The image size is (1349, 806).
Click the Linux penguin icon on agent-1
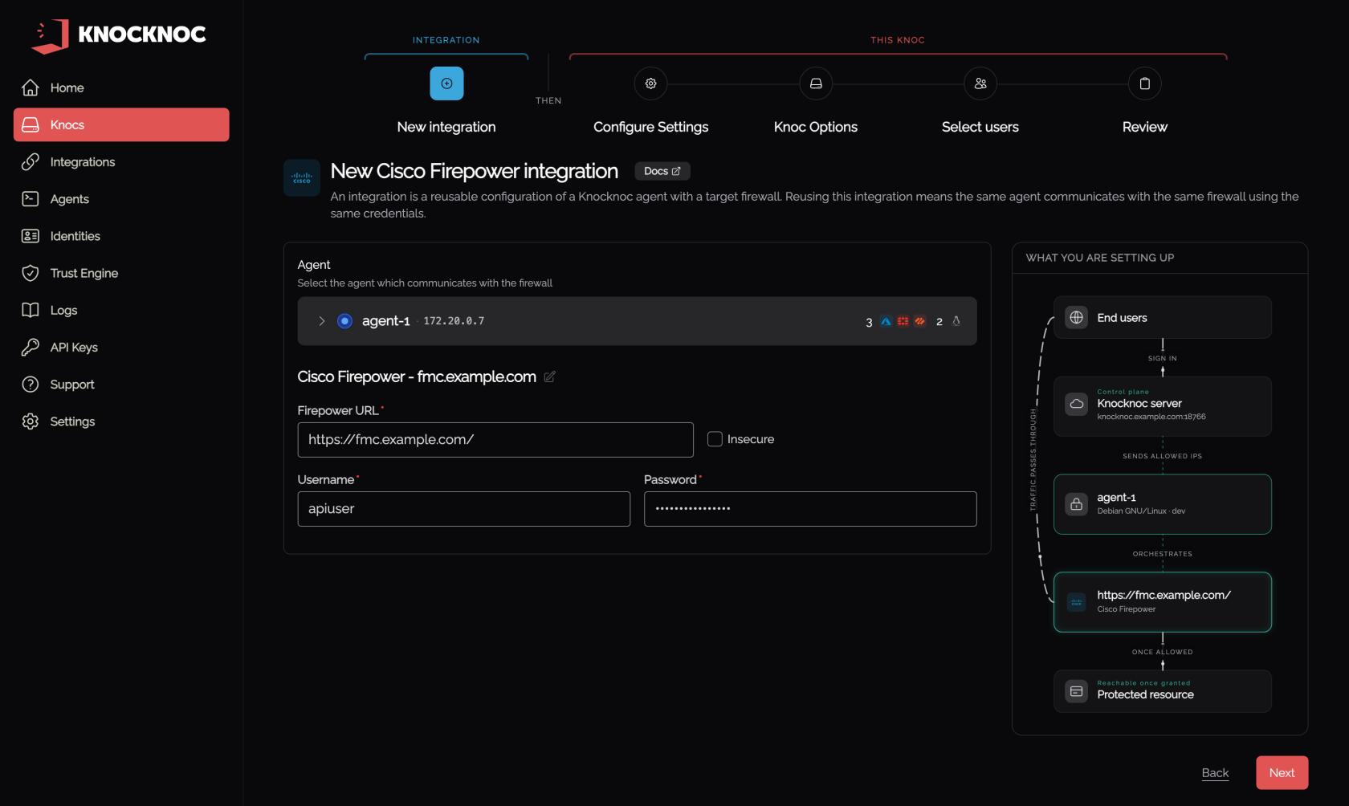coord(956,321)
